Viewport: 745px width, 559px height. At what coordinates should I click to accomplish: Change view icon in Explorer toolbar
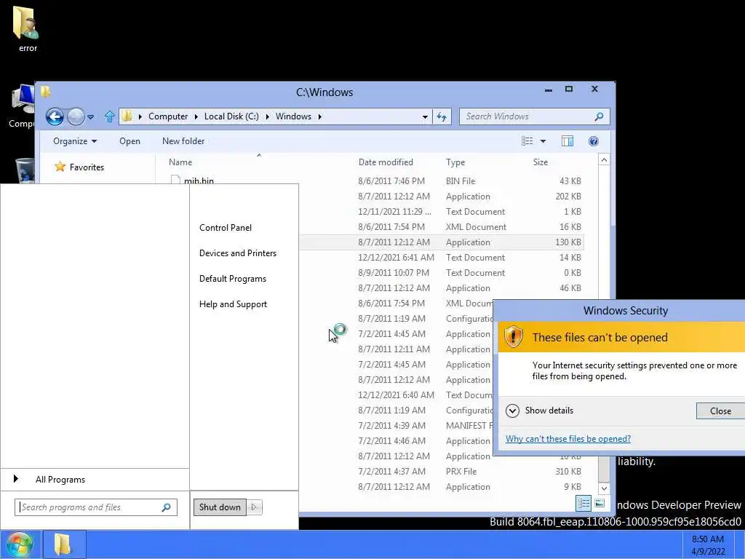click(x=527, y=141)
